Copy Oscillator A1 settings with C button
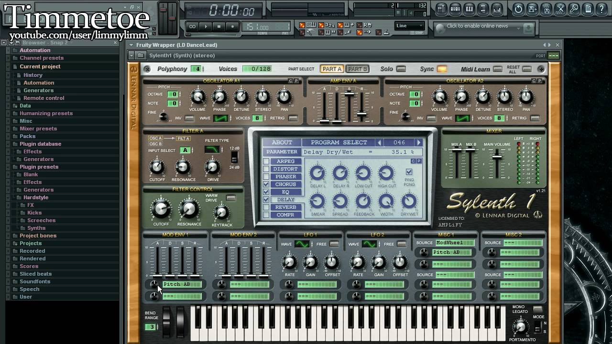The width and height of the screenshot is (612, 344). [x=290, y=81]
